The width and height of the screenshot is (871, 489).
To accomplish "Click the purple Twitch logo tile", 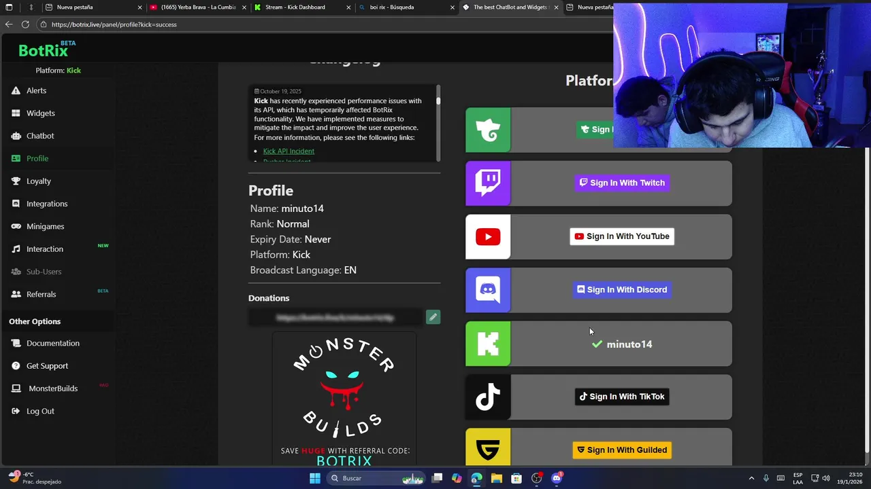I will coord(488,183).
